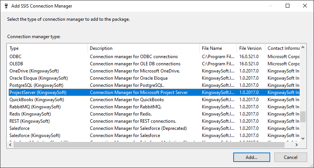
Task: Maximize the Add SSIS Connection Manager window
Action: tap(288, 6)
